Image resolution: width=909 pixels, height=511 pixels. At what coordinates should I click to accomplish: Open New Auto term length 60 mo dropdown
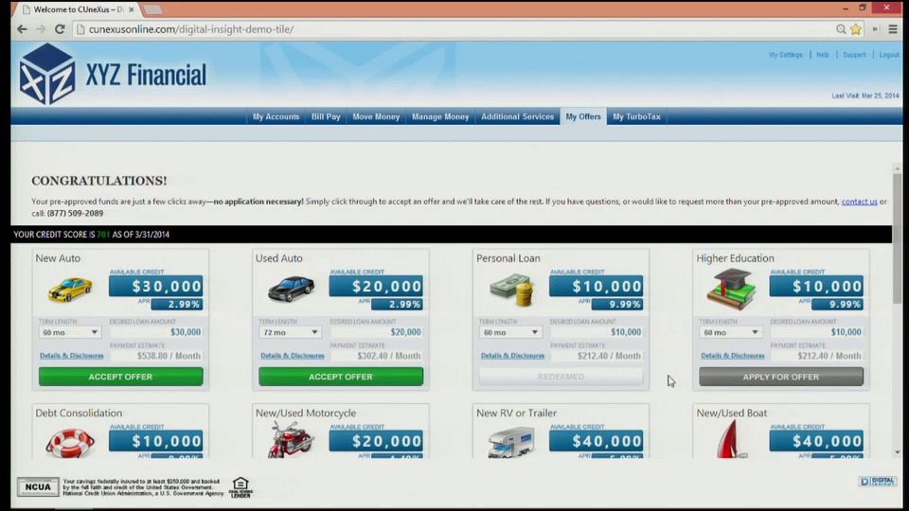(69, 332)
